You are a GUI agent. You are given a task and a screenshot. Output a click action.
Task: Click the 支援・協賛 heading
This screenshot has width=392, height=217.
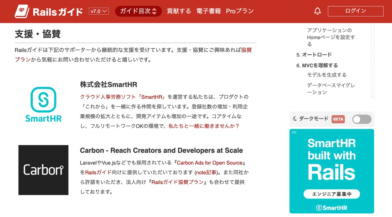pyautogui.click(x=38, y=34)
